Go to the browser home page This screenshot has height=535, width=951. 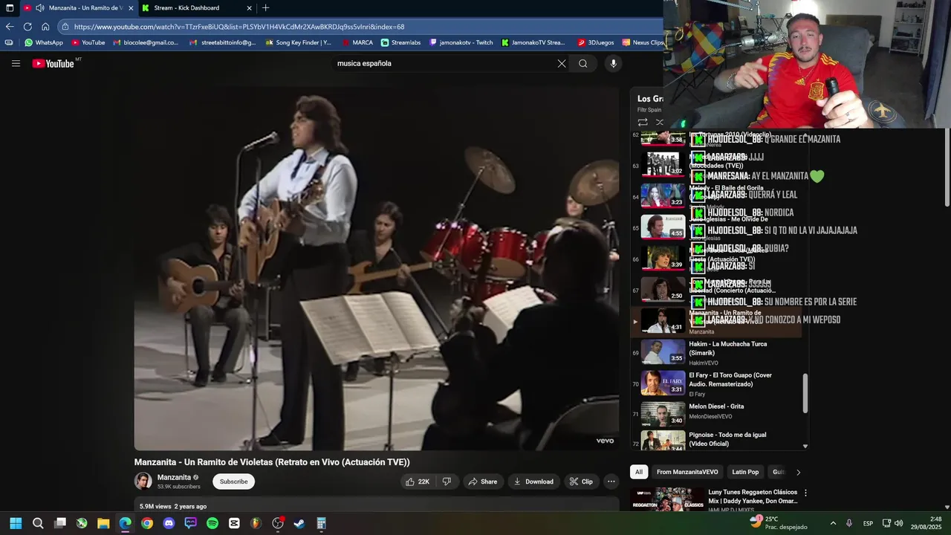[45, 27]
